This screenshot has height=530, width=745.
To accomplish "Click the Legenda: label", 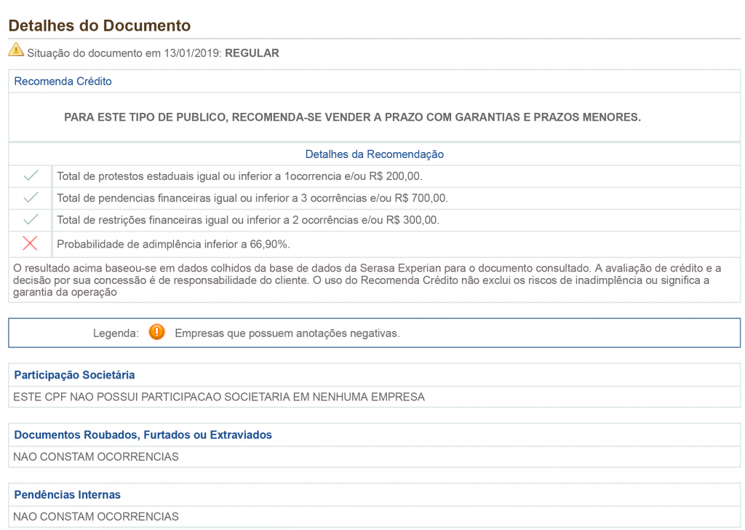I will pos(116,333).
